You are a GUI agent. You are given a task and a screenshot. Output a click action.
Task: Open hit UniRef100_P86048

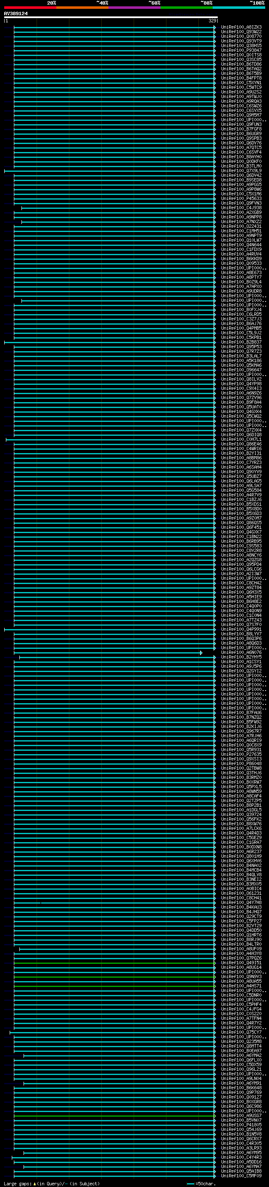pyautogui.click(x=241, y=763)
